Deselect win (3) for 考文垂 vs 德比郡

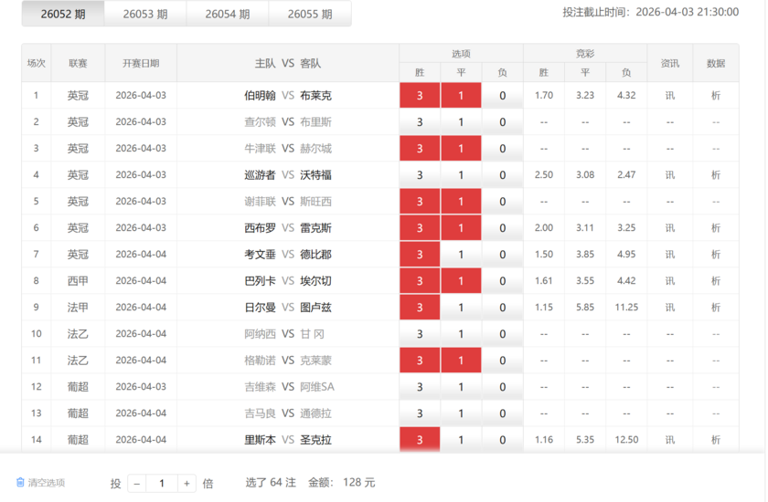420,254
